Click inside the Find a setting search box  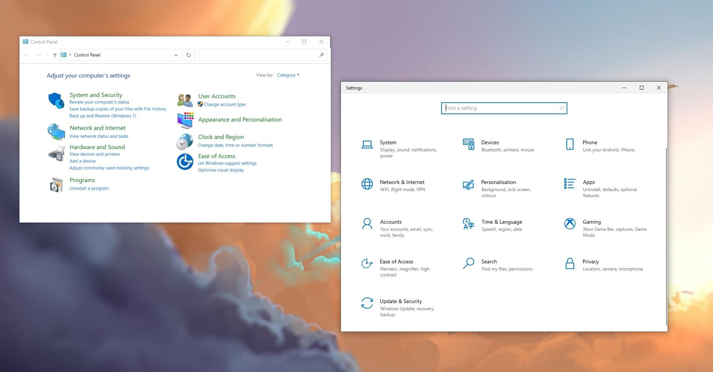tap(503, 108)
